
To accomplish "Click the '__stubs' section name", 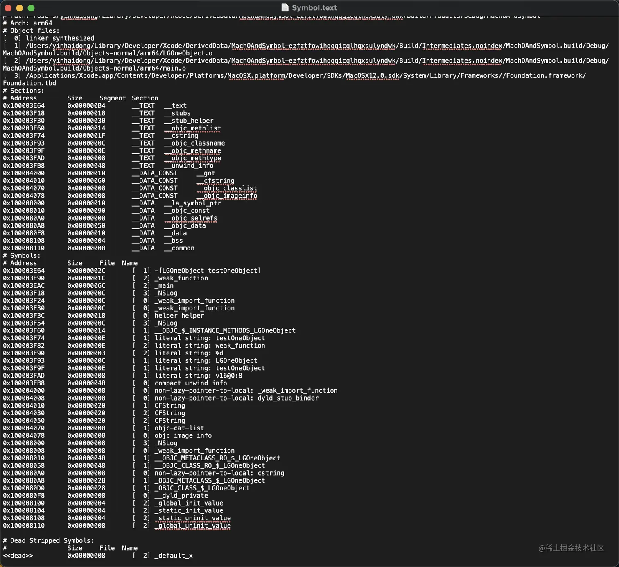I will 177,113.
